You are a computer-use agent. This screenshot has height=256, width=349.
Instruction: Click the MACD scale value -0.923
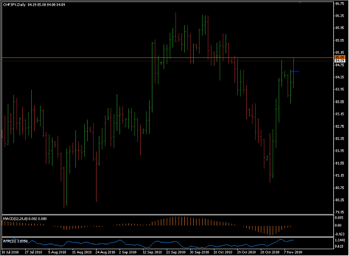click(x=339, y=234)
